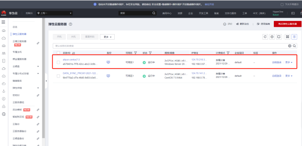Open 更多 dropdown for aliyun-centos7-3 row
Screen dimensions: 302x146
289,62
